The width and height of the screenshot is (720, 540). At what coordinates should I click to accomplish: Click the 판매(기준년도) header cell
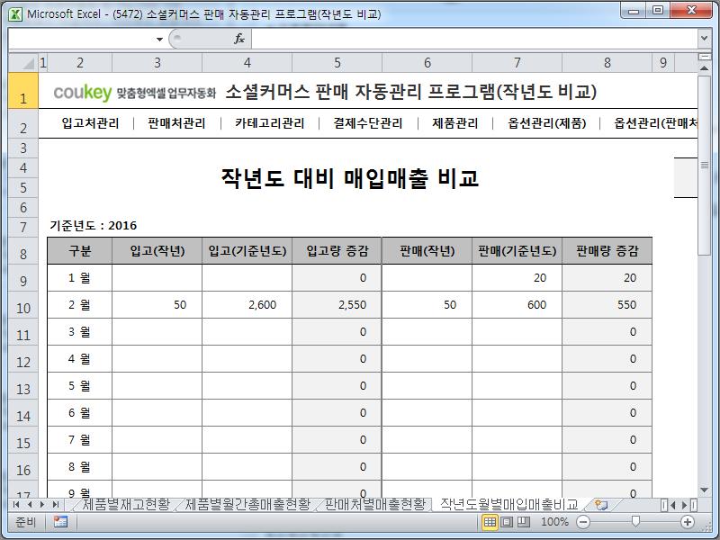[x=517, y=251]
